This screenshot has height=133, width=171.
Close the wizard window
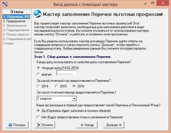coord(163,3)
